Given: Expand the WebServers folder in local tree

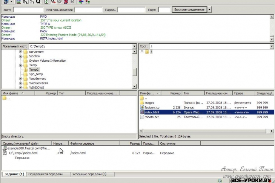Looking at the screenshot, I should pos(21,79).
